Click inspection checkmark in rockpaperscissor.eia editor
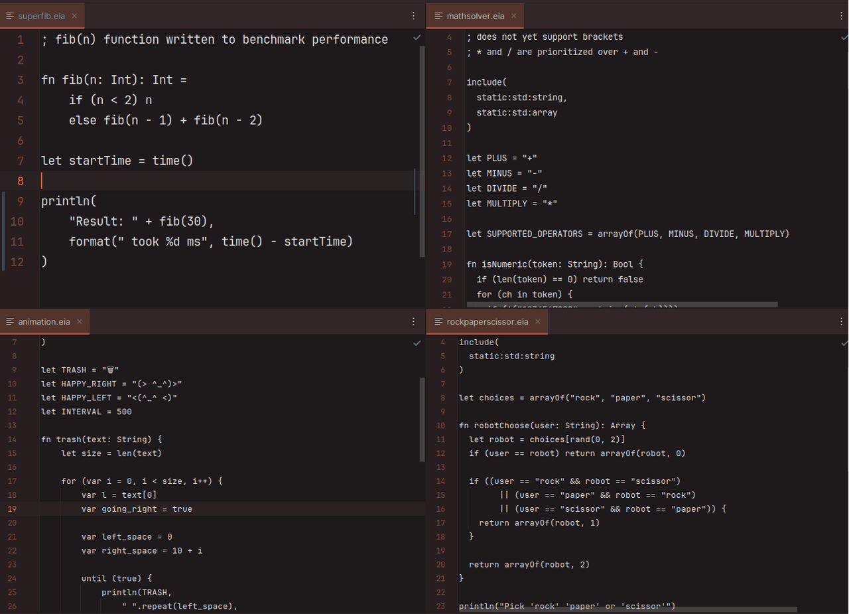This screenshot has width=849, height=614. (844, 343)
